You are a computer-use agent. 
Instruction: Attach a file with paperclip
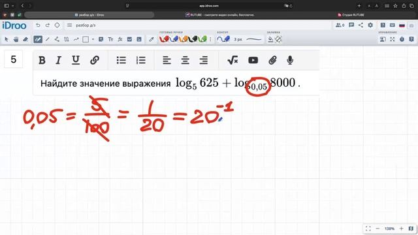(x=272, y=60)
